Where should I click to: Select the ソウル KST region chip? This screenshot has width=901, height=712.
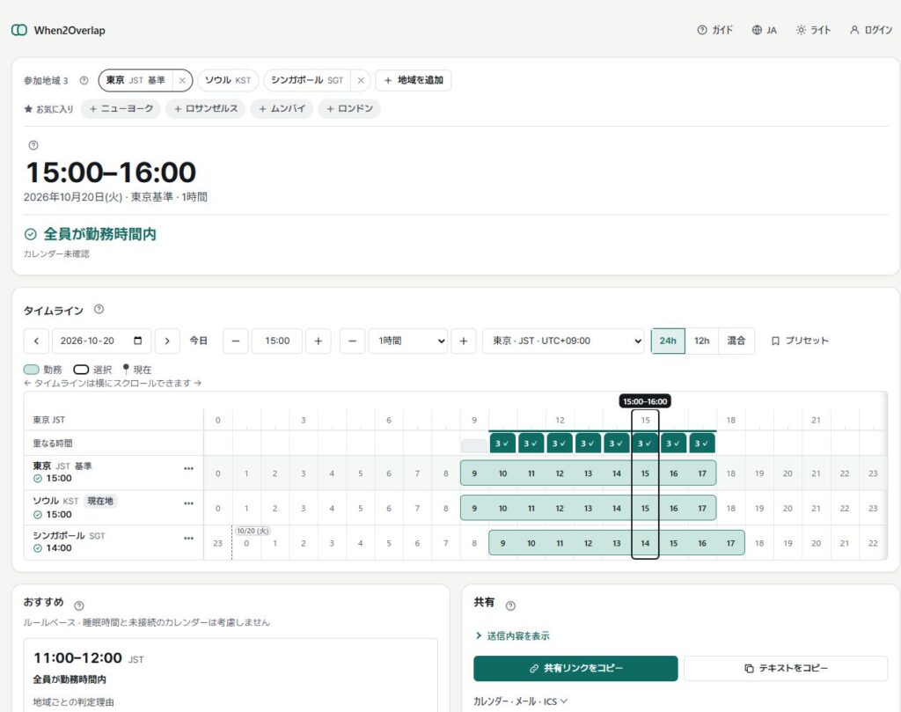tap(228, 80)
